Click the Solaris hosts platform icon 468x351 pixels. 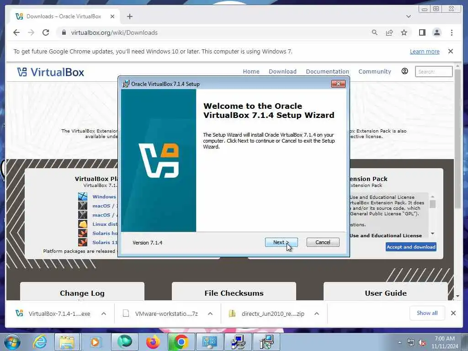[83, 233]
